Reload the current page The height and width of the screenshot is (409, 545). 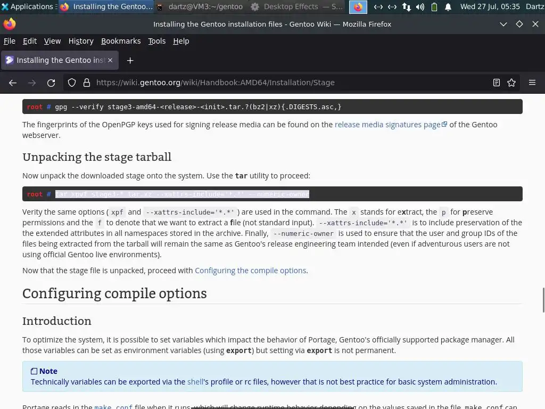click(x=51, y=83)
